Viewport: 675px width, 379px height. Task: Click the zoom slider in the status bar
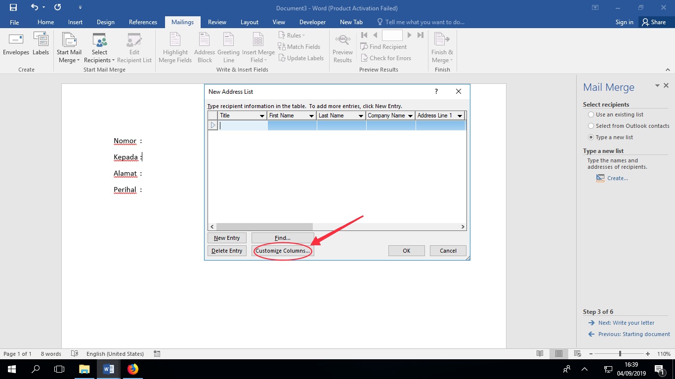point(620,354)
